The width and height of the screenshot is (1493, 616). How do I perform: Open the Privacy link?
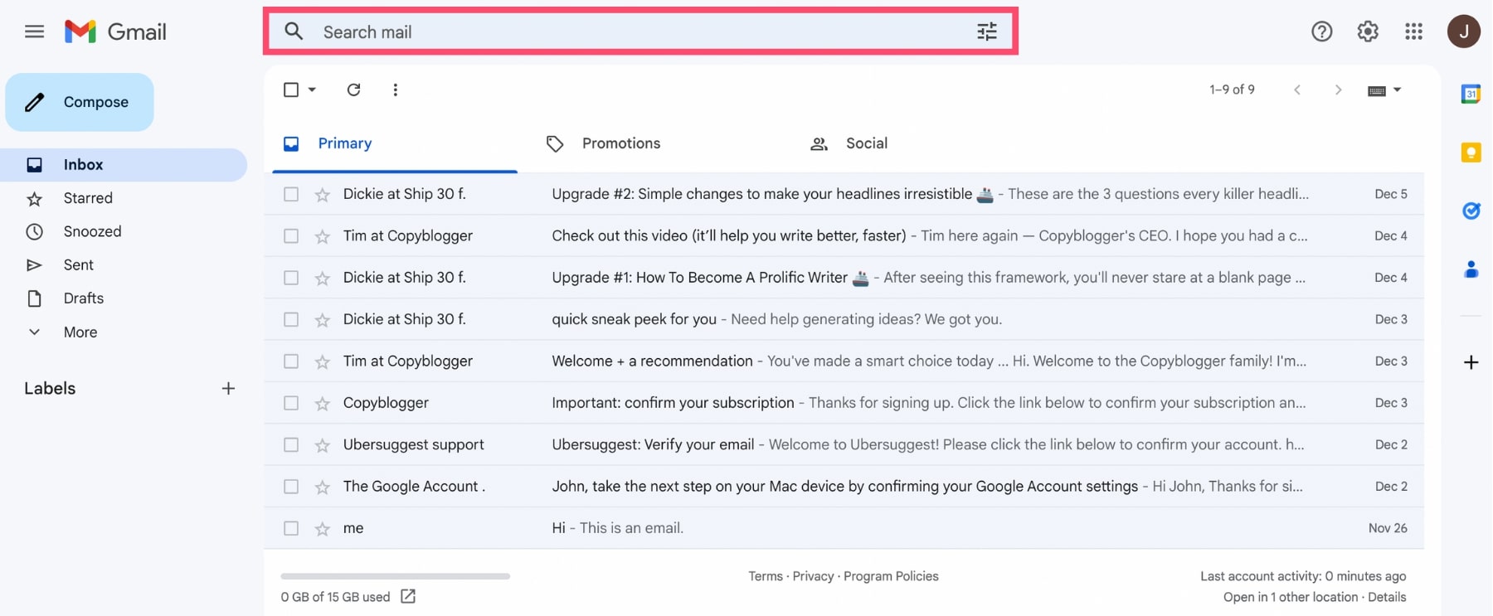(x=813, y=576)
